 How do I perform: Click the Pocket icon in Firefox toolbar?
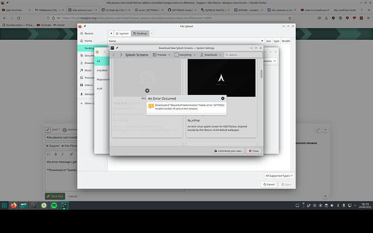tap(319, 18)
